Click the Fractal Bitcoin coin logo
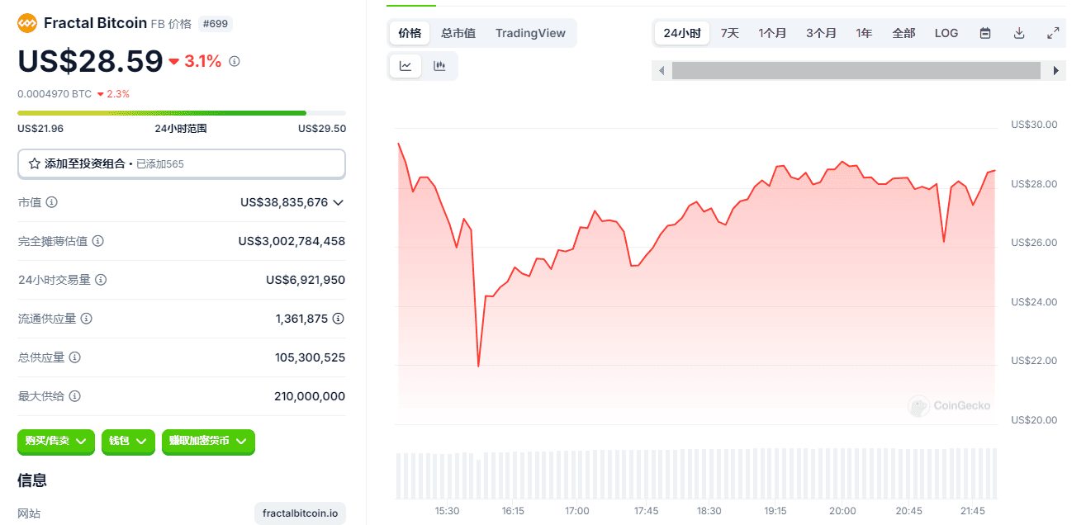Image resolution: width=1086 pixels, height=525 pixels. (x=26, y=23)
